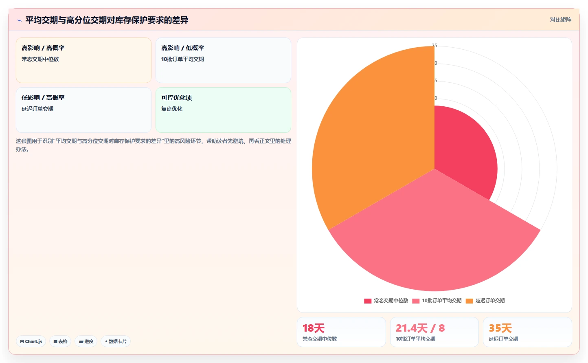Toggle the pink legend swatch for 10批订单平均交期

[416, 301]
